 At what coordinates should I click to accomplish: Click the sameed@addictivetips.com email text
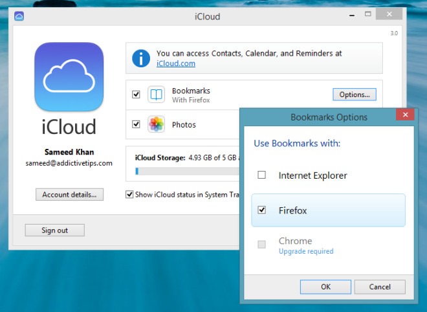(x=69, y=163)
